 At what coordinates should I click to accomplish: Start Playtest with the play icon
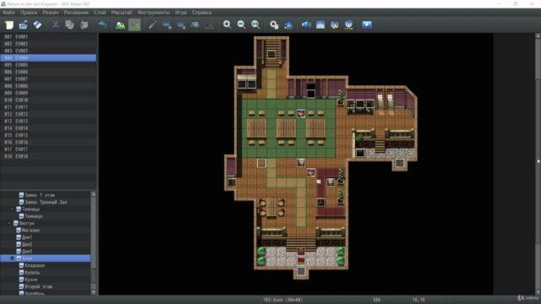pos(367,24)
